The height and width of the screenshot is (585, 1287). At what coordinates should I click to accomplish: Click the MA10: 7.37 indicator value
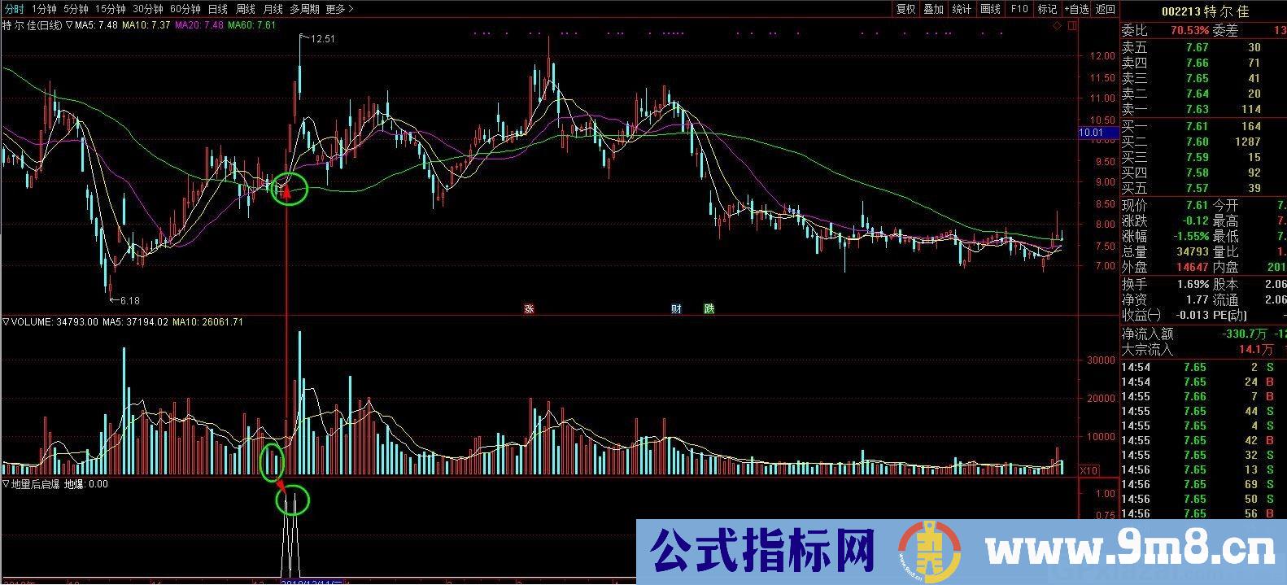coord(146,25)
